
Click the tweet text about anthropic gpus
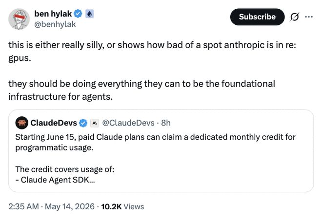coord(152,71)
